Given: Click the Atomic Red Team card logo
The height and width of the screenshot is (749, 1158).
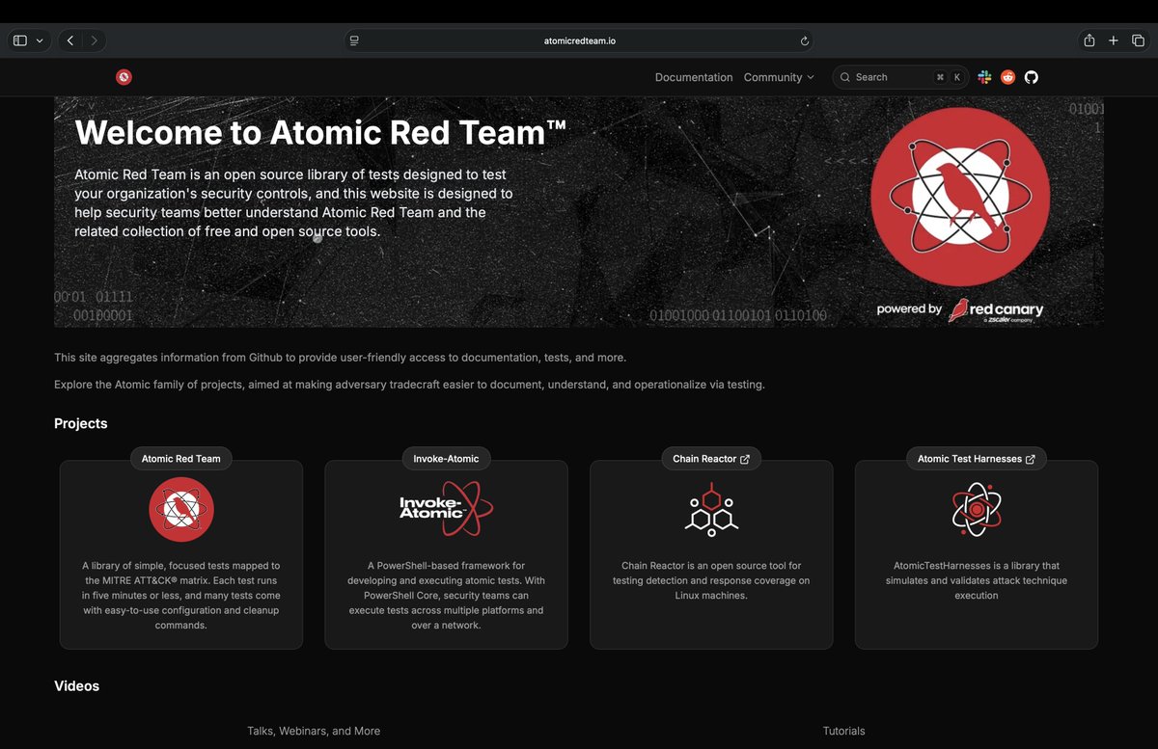Looking at the screenshot, I should [x=181, y=509].
